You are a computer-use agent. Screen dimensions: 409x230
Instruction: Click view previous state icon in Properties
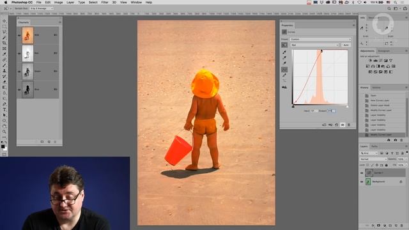[x=330, y=125]
